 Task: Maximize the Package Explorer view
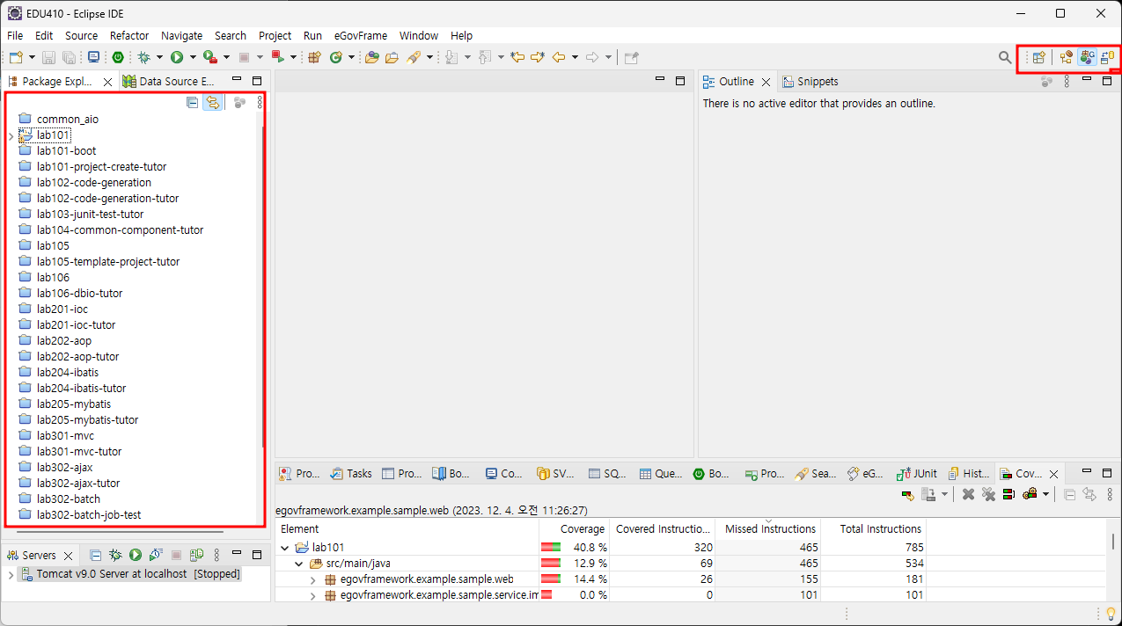[257, 81]
